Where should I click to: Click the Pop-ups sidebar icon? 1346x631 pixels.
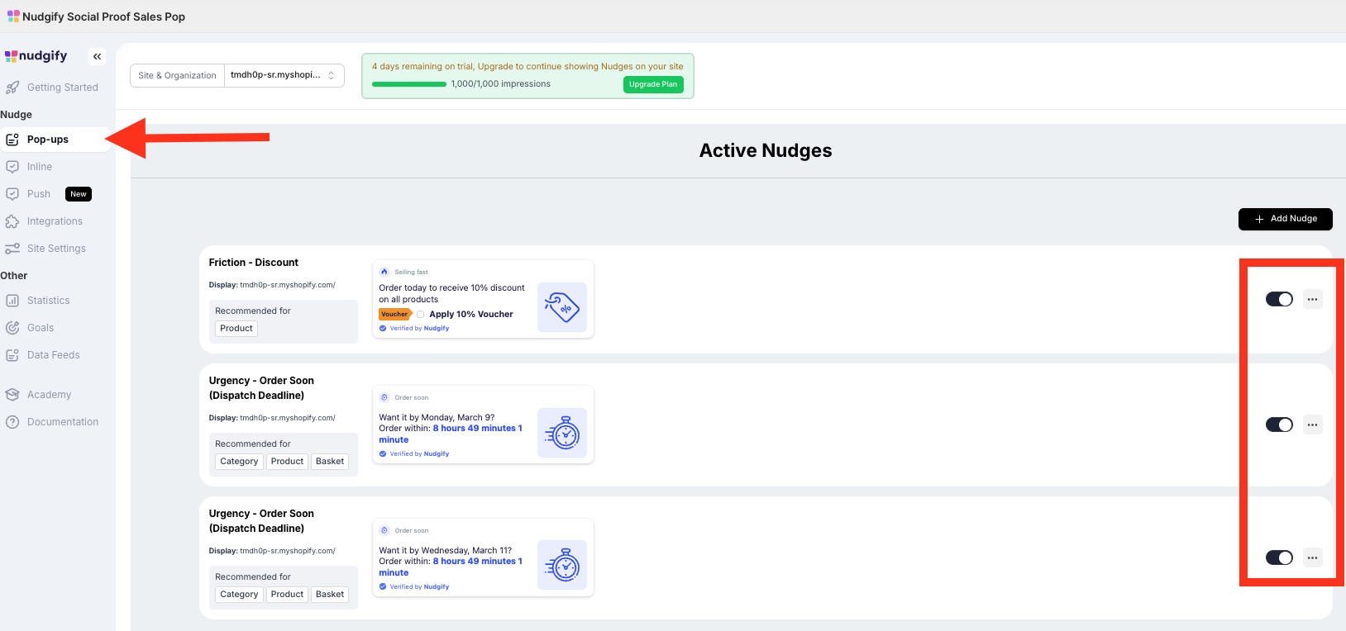(x=12, y=140)
